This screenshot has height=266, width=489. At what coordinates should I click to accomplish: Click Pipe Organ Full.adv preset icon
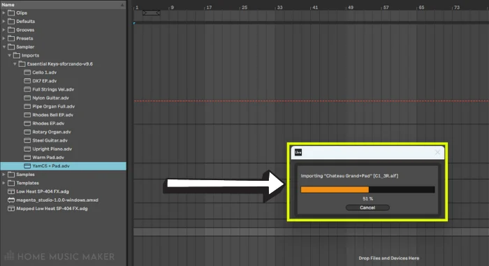[x=27, y=106]
